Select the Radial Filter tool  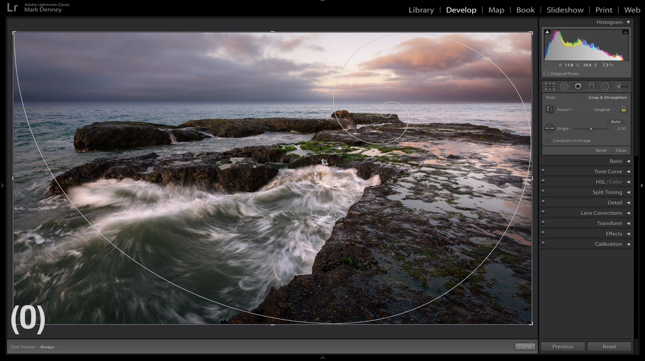pyautogui.click(x=605, y=86)
